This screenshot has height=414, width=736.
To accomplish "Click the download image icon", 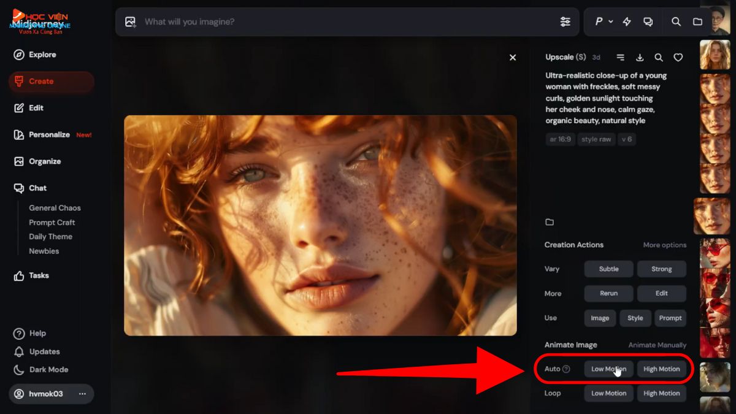I will click(640, 57).
